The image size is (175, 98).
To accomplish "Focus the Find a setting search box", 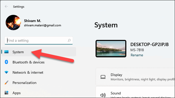I will point(39,40).
